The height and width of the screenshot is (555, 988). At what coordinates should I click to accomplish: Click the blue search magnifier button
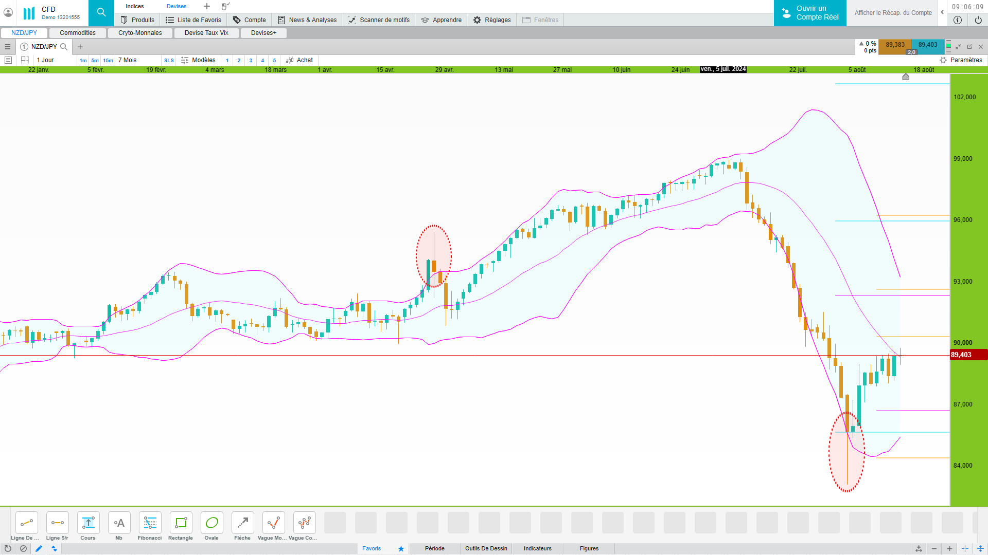pos(101,13)
